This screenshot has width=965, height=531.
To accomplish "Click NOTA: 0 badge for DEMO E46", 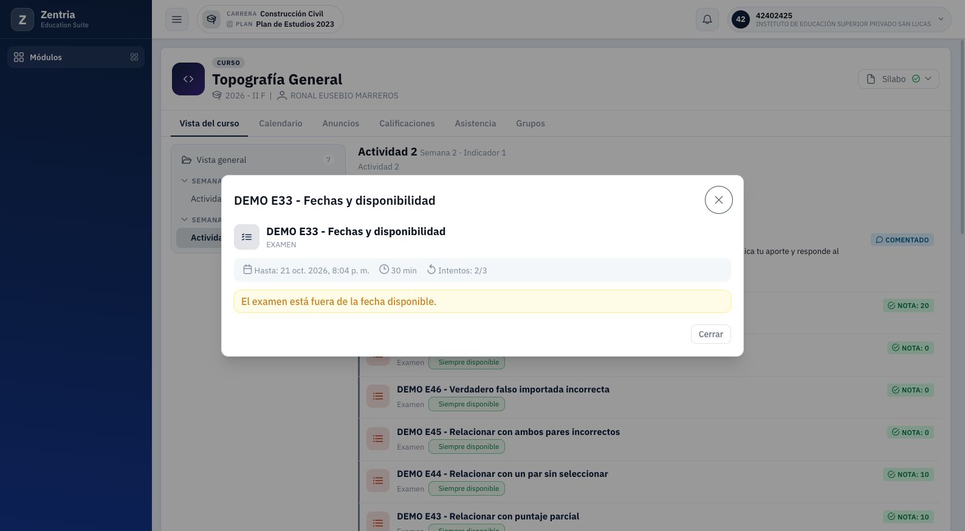I will point(910,390).
